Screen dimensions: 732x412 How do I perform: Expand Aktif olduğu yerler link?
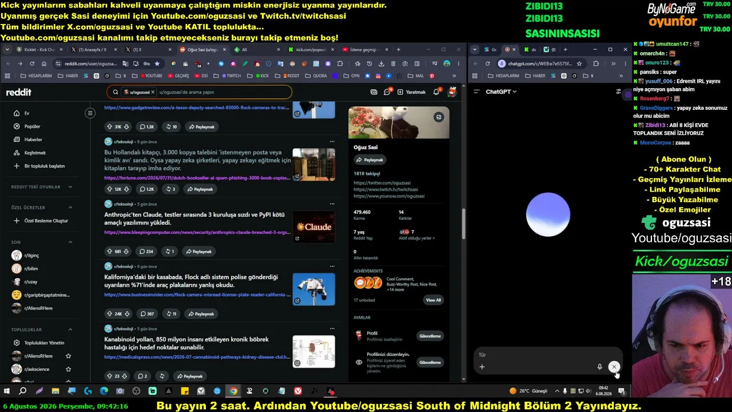[x=417, y=238]
